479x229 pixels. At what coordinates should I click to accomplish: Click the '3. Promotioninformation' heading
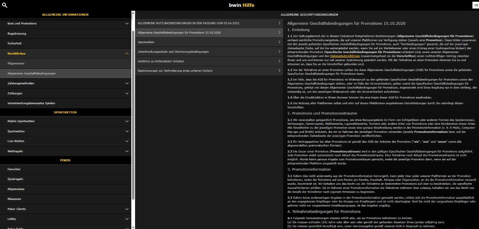[309, 169]
